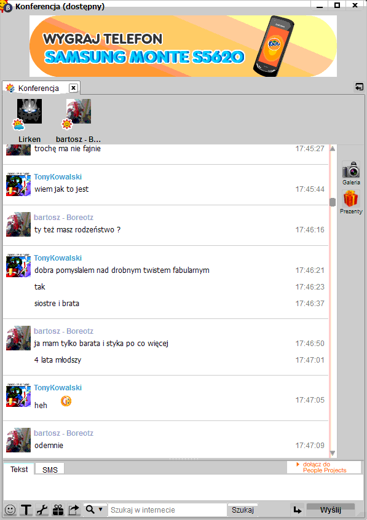Click the Szukaj search button
This screenshot has width=367, height=520.
(x=243, y=510)
